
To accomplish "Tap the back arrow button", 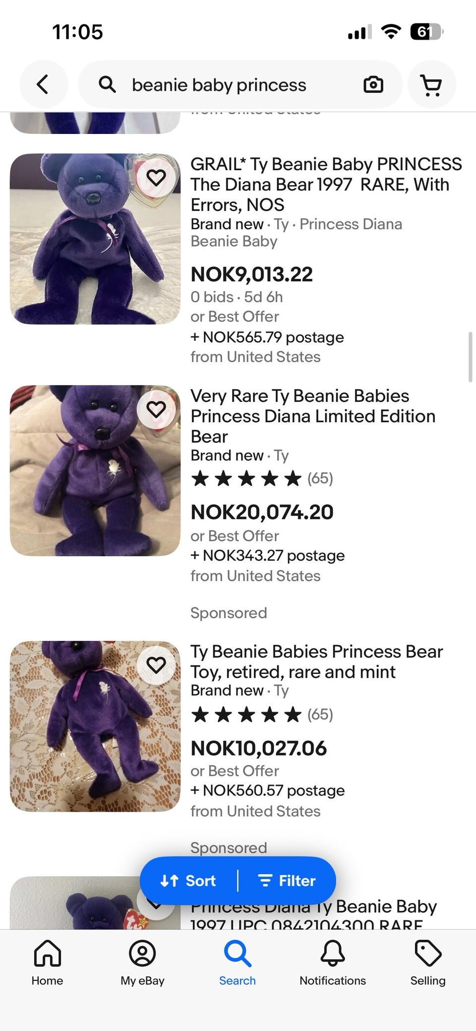I will click(x=43, y=84).
